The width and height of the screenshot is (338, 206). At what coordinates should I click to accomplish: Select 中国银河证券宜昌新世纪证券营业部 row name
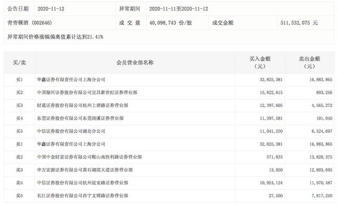(x=87, y=93)
